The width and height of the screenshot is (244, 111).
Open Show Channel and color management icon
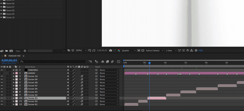pos(119,50)
